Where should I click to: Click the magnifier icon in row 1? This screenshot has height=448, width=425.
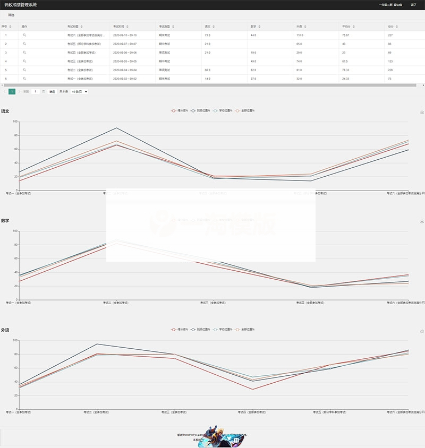click(24, 35)
